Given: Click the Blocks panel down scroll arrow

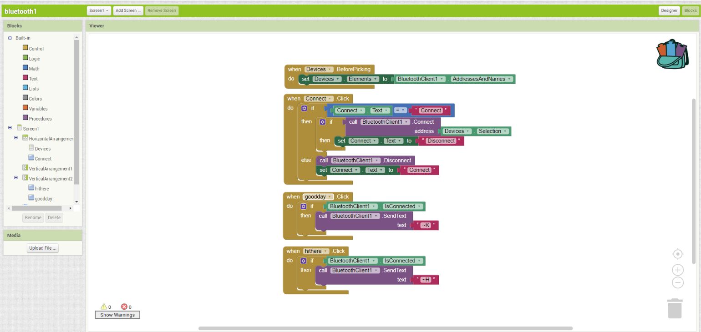Looking at the screenshot, I should (76, 201).
